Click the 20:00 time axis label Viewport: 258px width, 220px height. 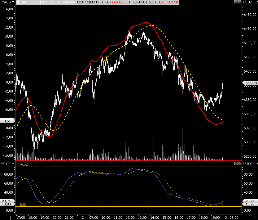[57, 218]
